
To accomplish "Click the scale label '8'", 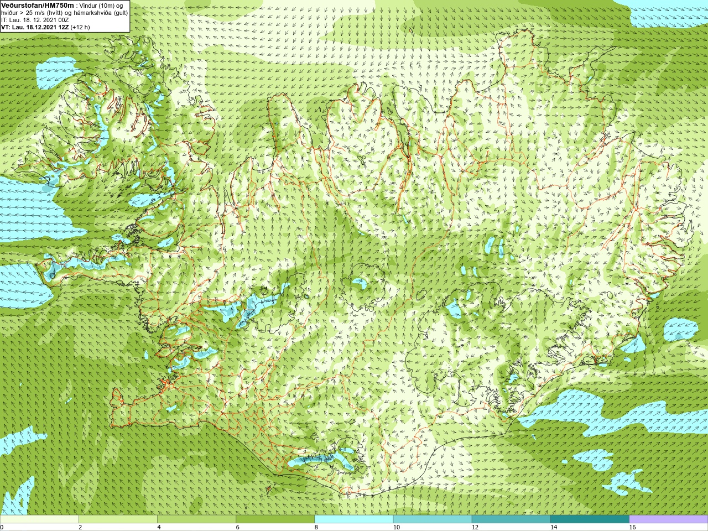I will pyautogui.click(x=316, y=527).
